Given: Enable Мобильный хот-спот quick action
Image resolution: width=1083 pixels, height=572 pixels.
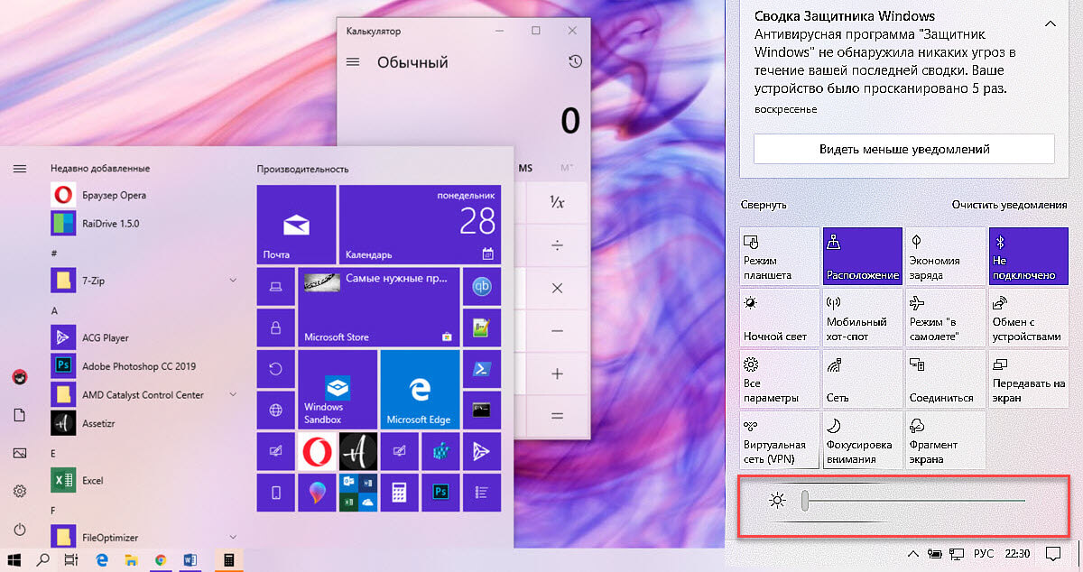Looking at the screenshot, I should tap(862, 317).
